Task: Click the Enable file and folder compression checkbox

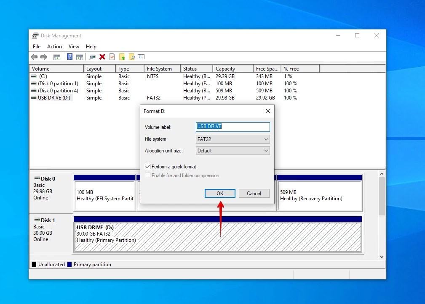Action: [148, 176]
